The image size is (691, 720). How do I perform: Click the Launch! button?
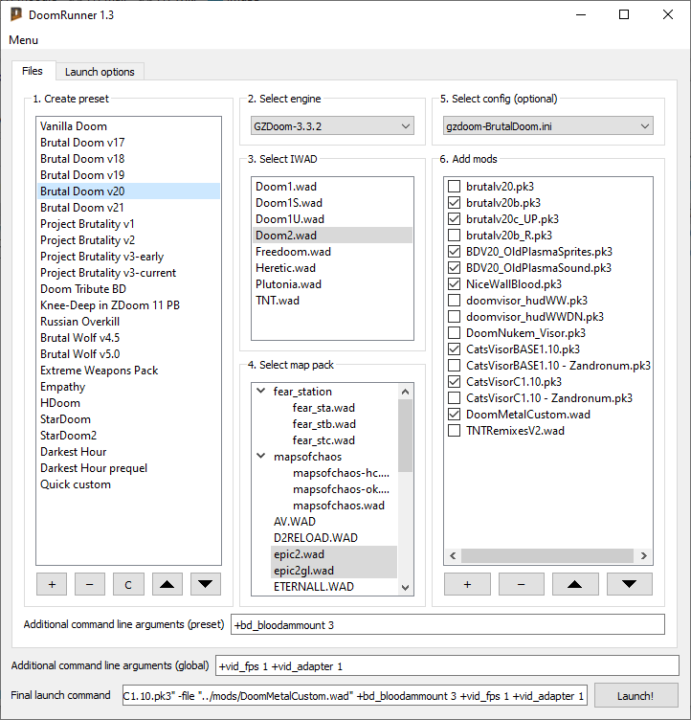[x=635, y=696]
